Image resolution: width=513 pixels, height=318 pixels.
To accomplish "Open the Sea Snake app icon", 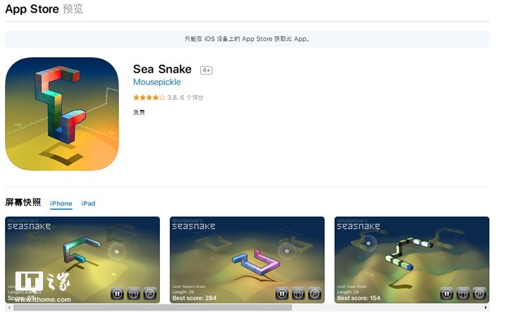I will [62, 114].
